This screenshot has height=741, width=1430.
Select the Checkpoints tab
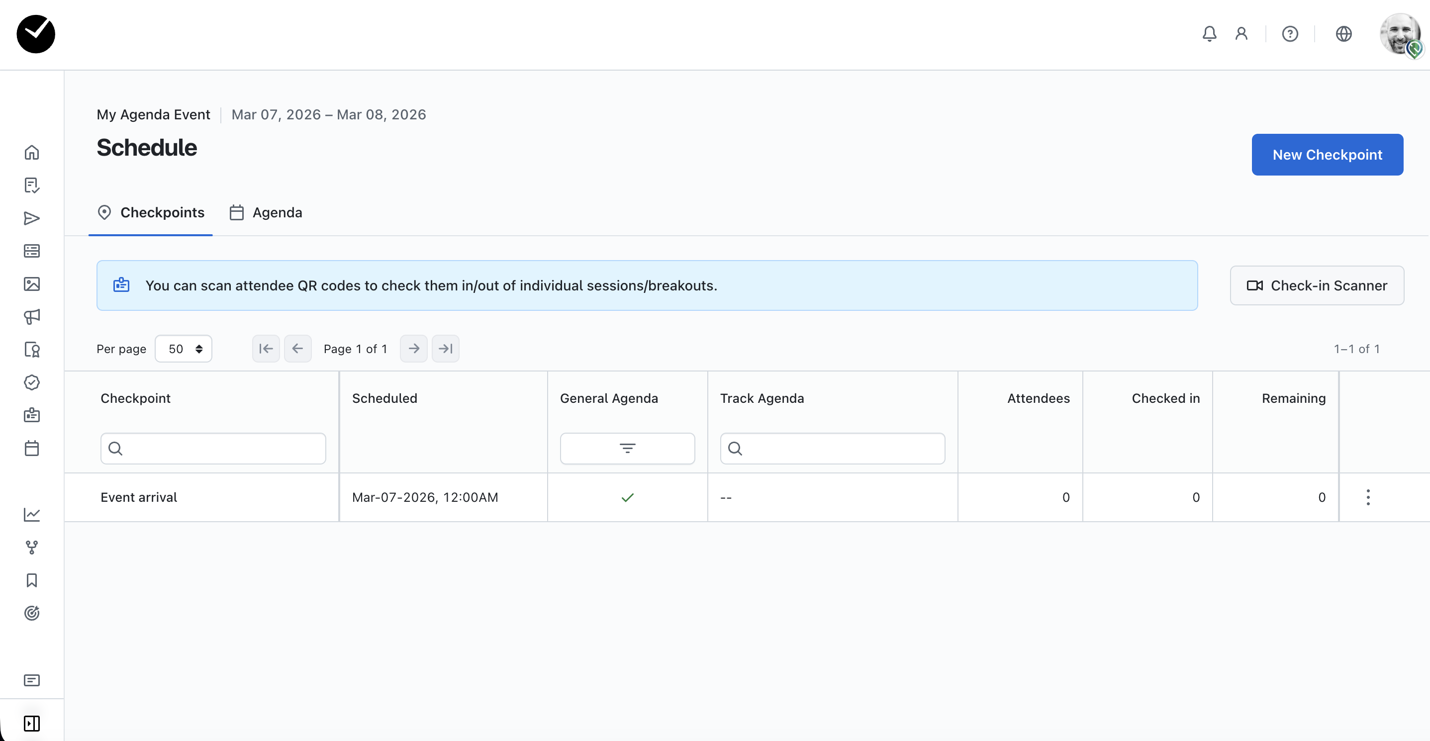pyautogui.click(x=151, y=212)
